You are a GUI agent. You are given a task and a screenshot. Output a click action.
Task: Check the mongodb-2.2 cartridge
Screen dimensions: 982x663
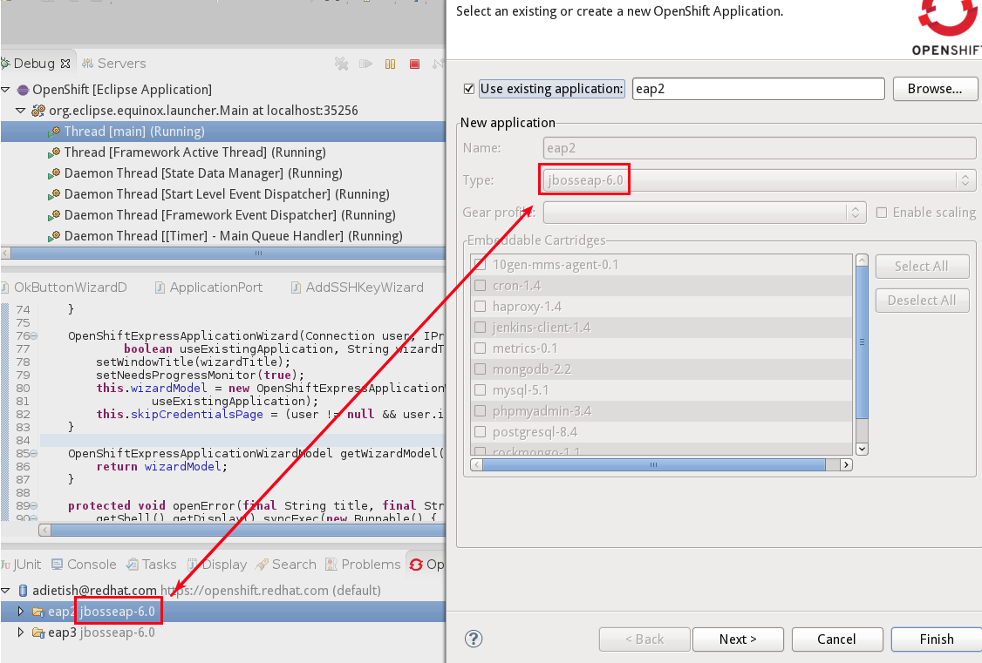(481, 369)
